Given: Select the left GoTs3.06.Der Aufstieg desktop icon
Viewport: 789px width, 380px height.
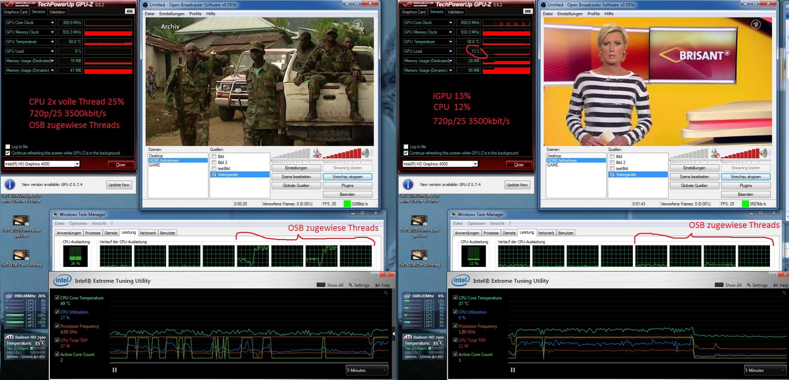Looking at the screenshot, I should tap(21, 258).
